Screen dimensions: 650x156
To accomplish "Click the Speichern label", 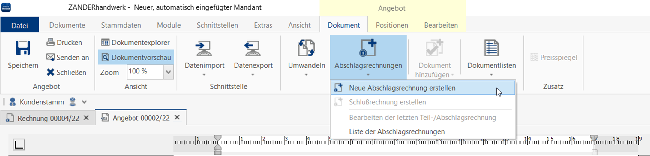I will [x=23, y=65].
